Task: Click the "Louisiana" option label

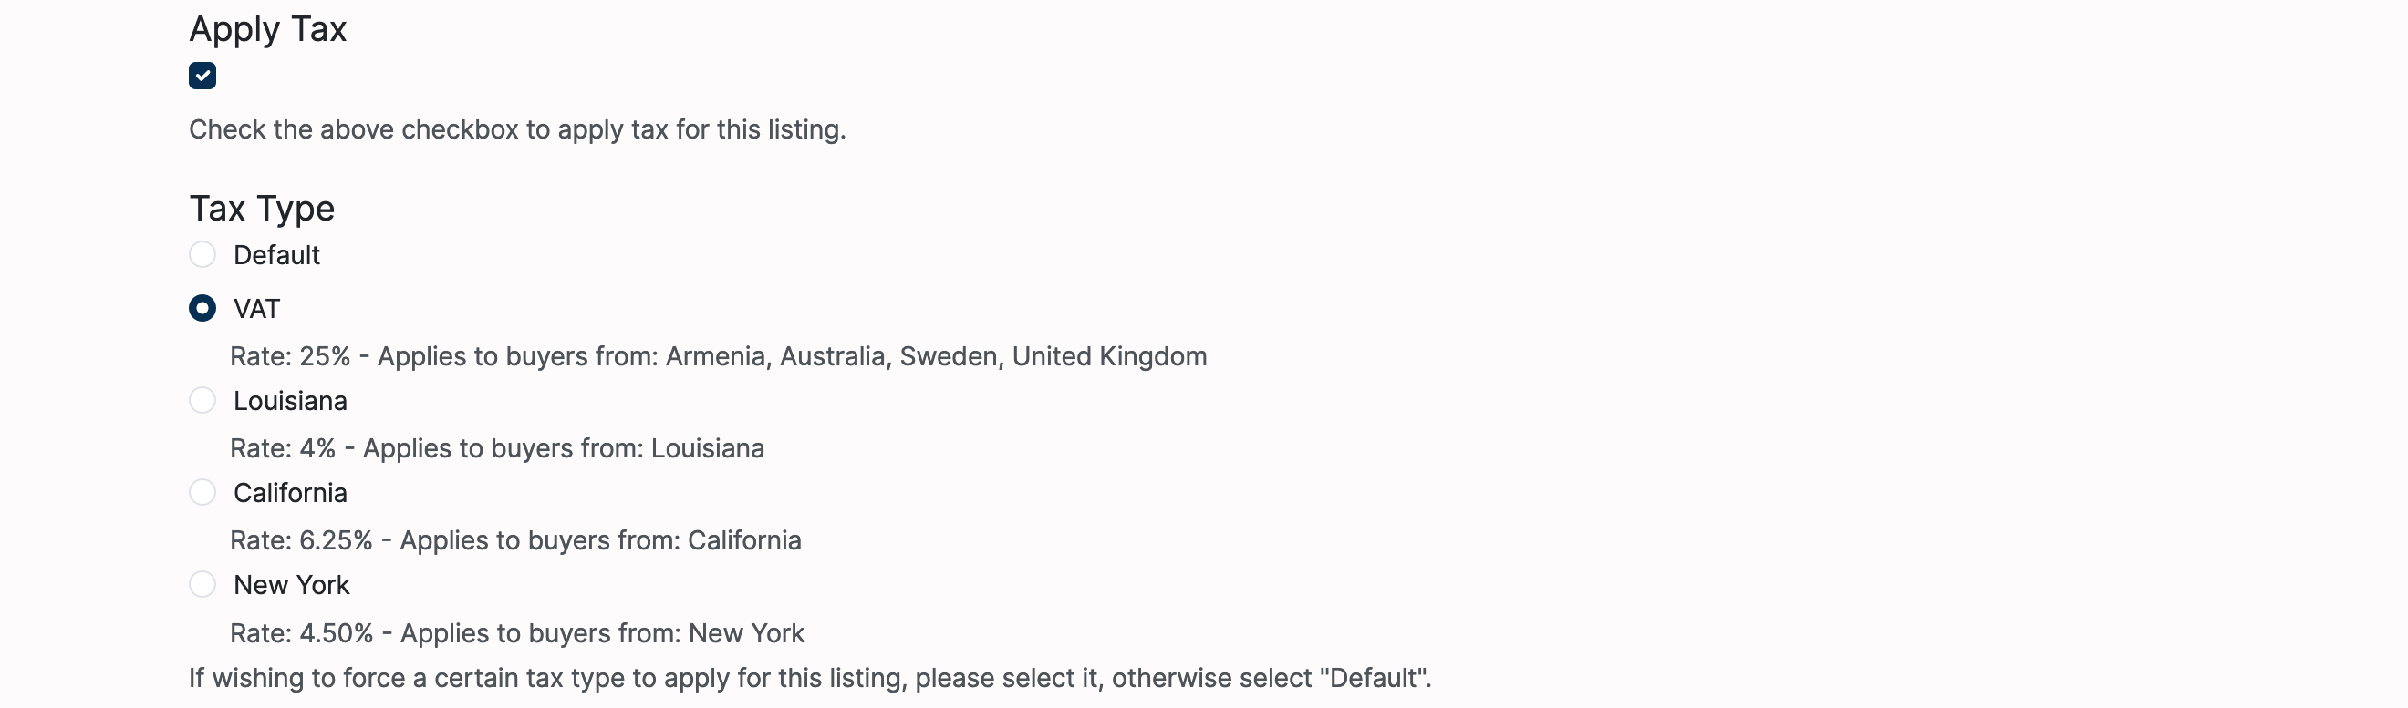Action: (x=290, y=401)
